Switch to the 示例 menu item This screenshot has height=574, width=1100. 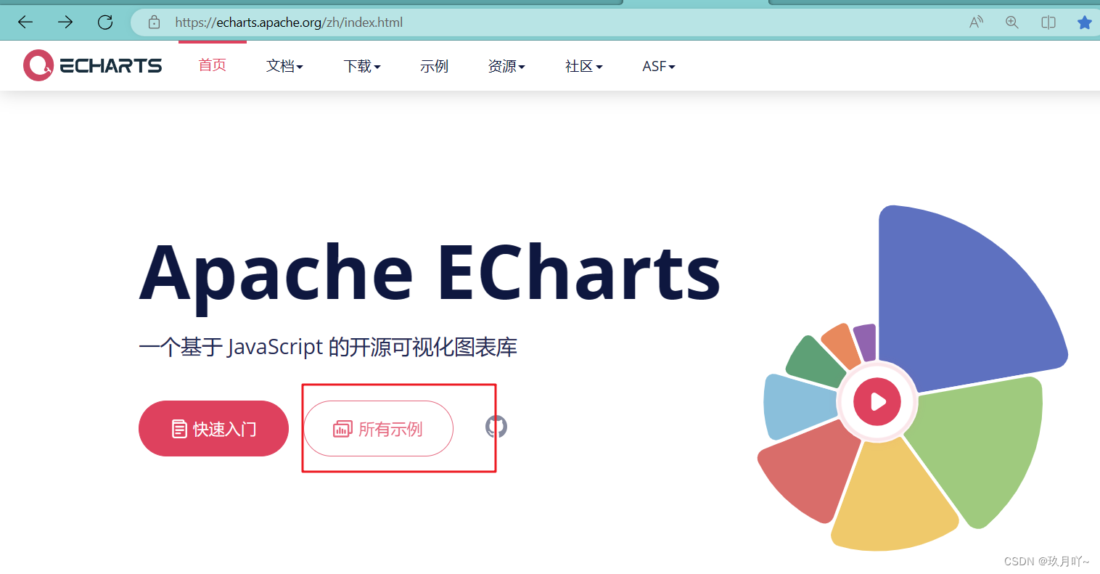(x=434, y=66)
